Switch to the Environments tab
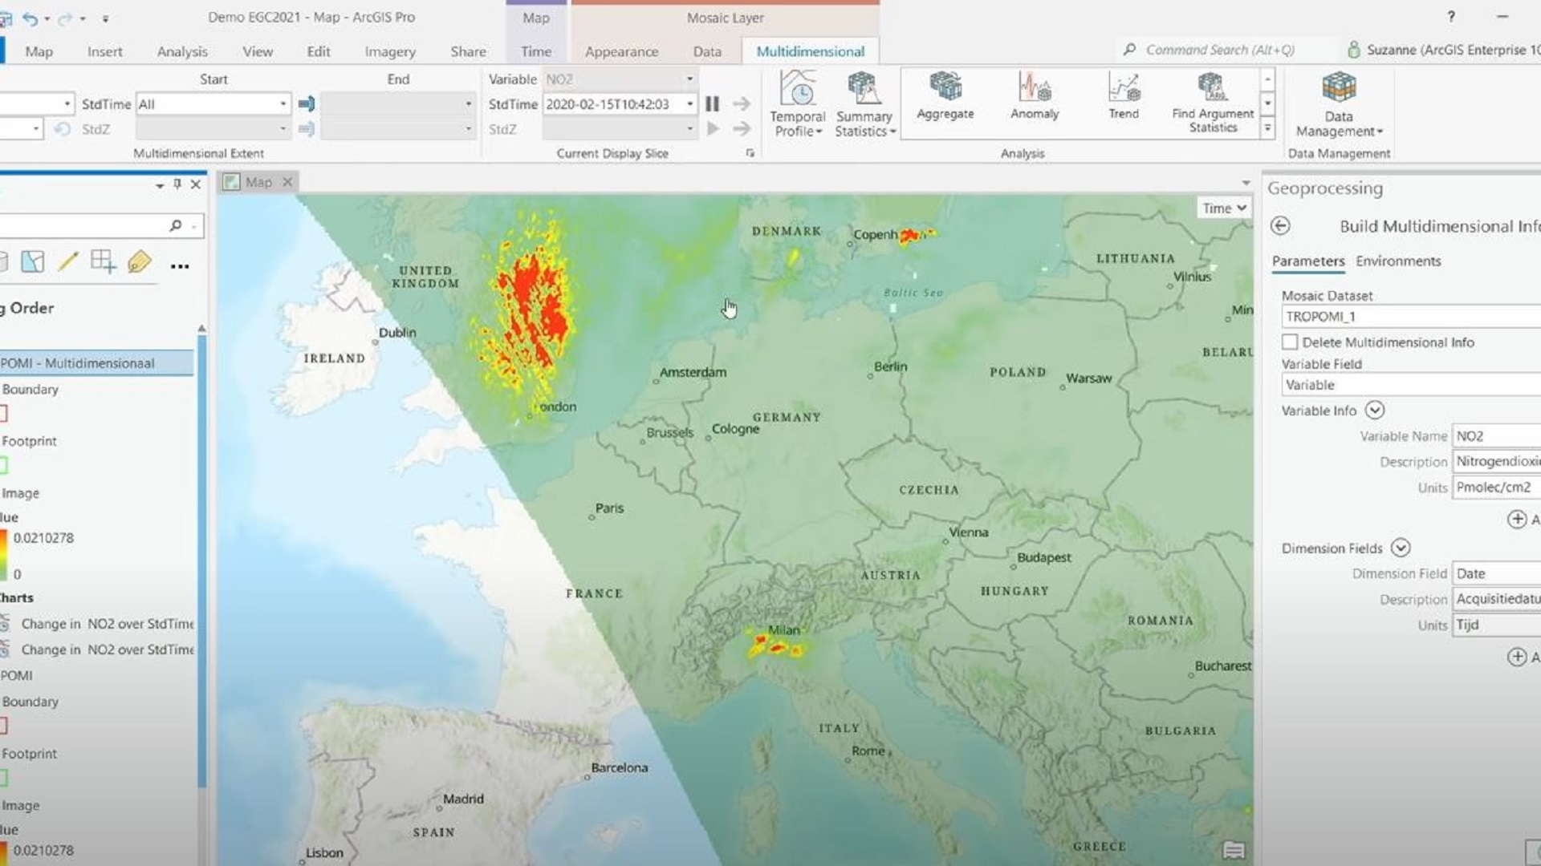 (1397, 261)
